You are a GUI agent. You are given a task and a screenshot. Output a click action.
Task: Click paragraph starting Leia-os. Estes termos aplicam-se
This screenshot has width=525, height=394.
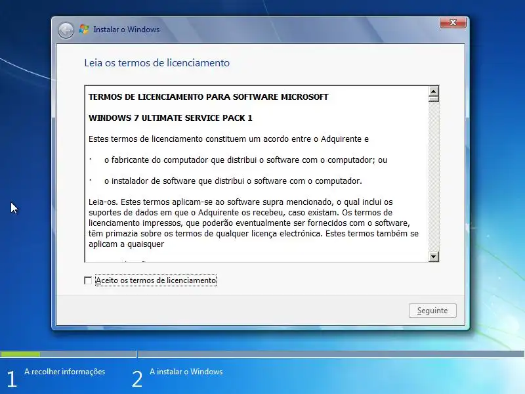pos(253,223)
